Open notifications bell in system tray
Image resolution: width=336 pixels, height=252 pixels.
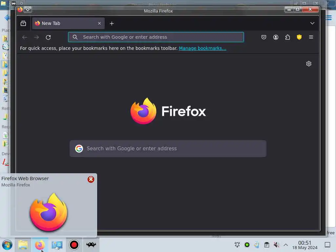pos(237,244)
